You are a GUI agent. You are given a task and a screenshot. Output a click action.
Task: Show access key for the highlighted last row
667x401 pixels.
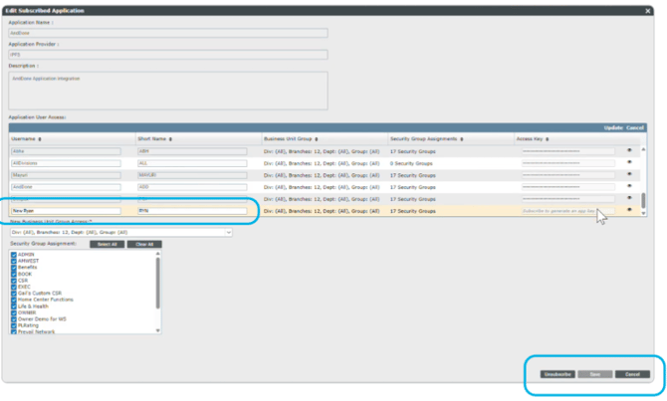628,211
